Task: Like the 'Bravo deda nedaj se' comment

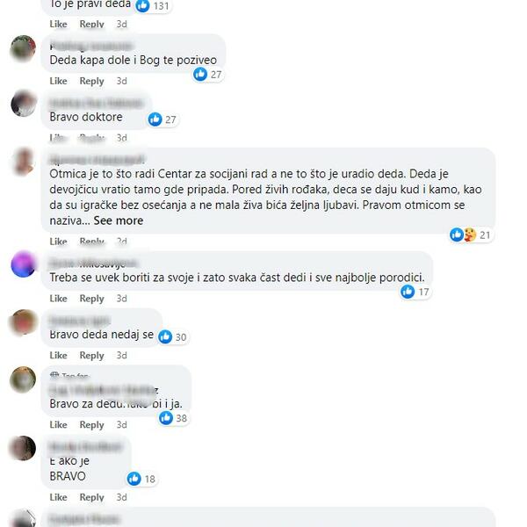Action: tap(59, 355)
